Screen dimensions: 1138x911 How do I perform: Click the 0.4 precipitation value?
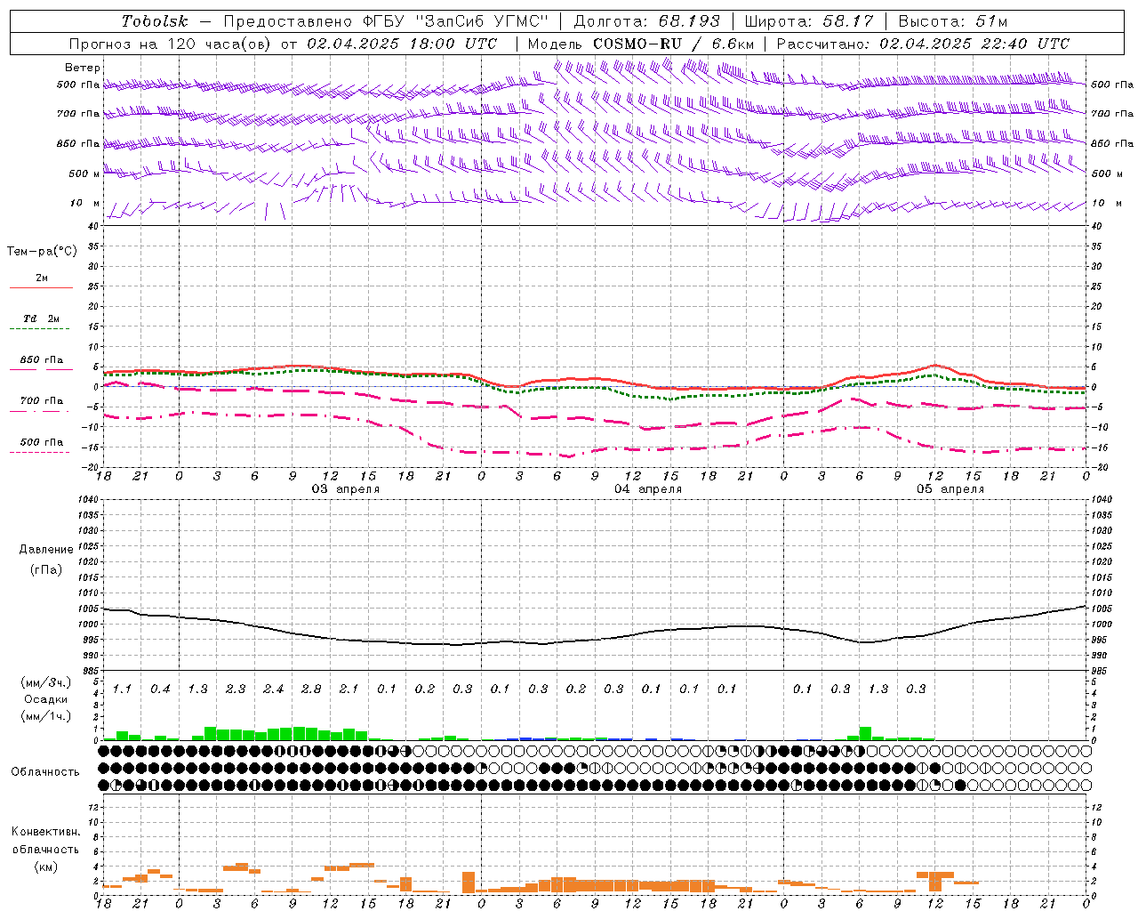click(x=160, y=689)
